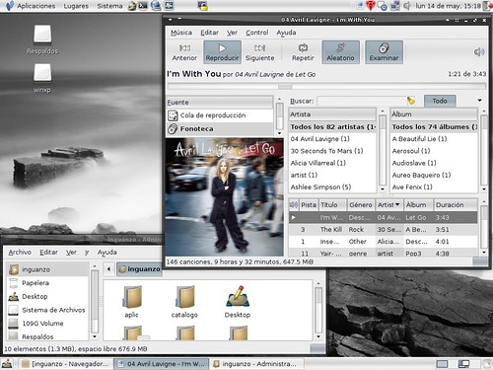Go to previous track with Anterior
This screenshot has height=370, width=493.
point(184,52)
